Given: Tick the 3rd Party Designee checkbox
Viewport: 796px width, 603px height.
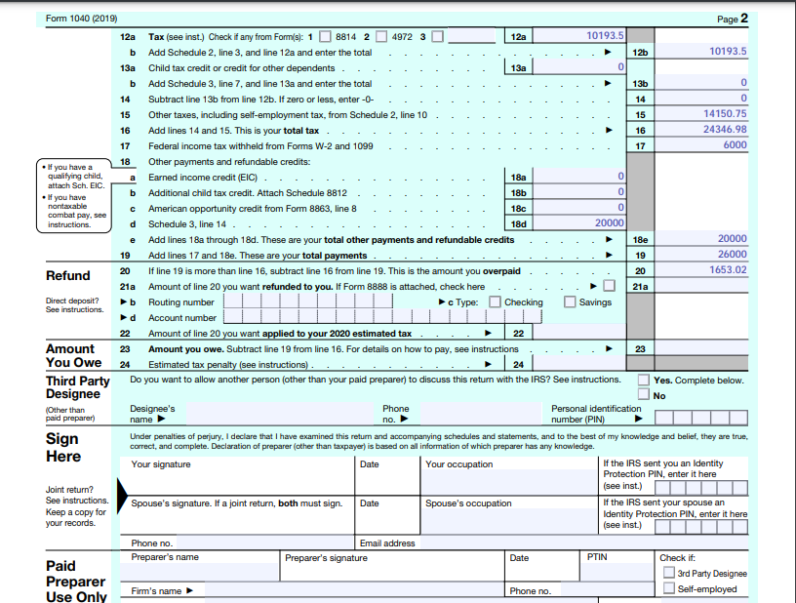Looking at the screenshot, I should 669,573.
